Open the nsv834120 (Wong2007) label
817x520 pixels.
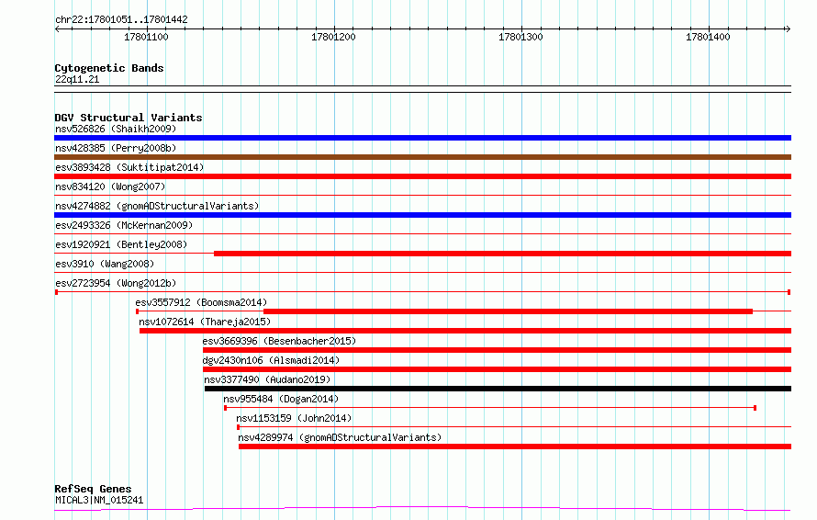[x=110, y=187]
